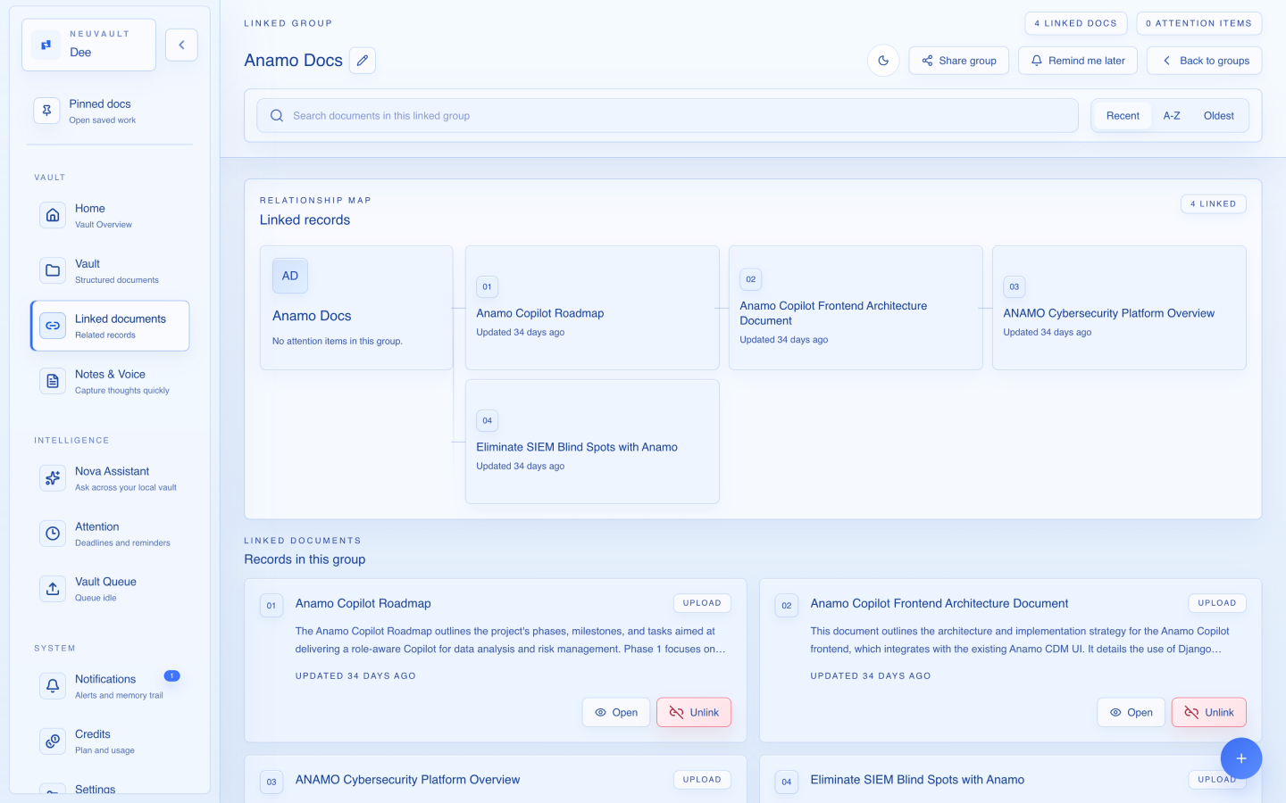Image resolution: width=1286 pixels, height=803 pixels.
Task: Click ANAMO Cybersecurity Platform Overview record title
Action: 407,780
